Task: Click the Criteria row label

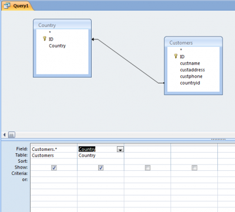Action: tap(19, 173)
